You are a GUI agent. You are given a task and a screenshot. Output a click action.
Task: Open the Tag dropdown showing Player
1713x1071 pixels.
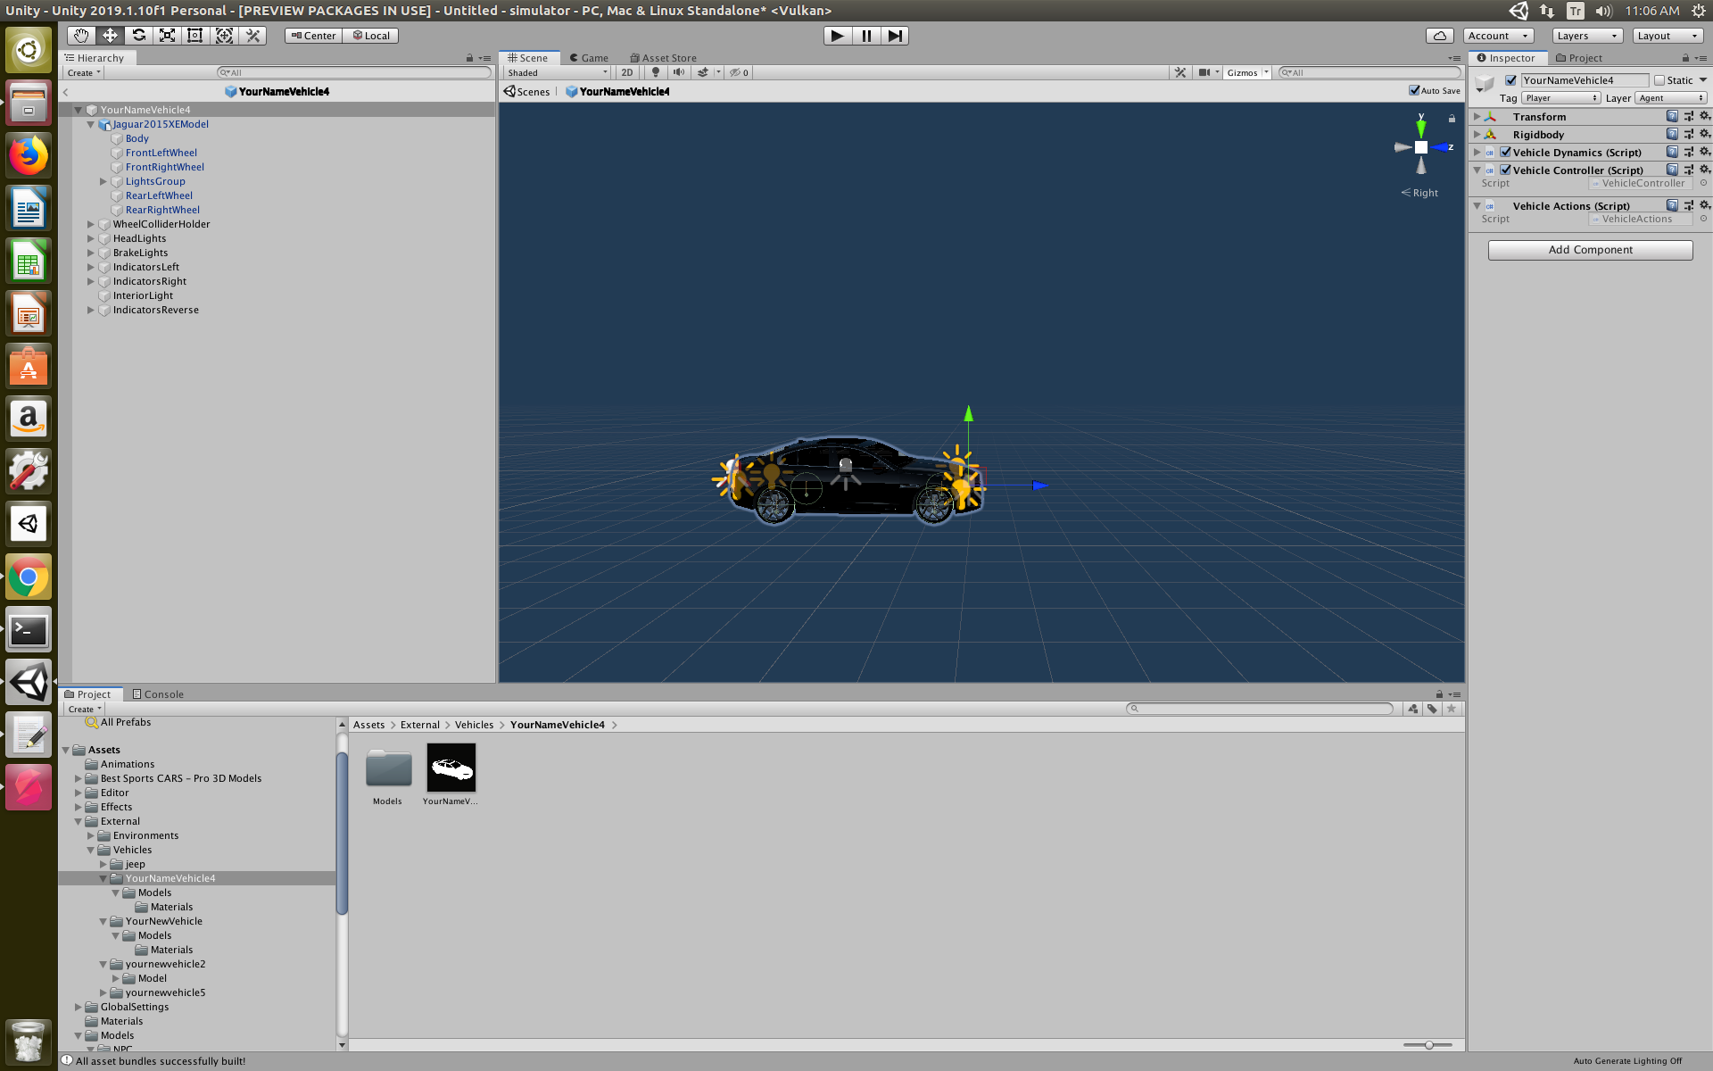(1561, 98)
